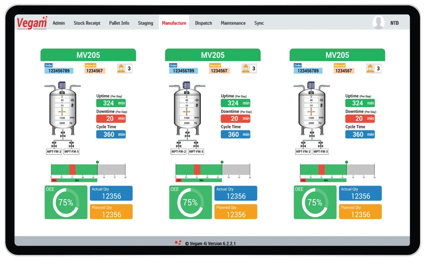
Task: Click the green timeline marker in right card
Action: click(347, 162)
